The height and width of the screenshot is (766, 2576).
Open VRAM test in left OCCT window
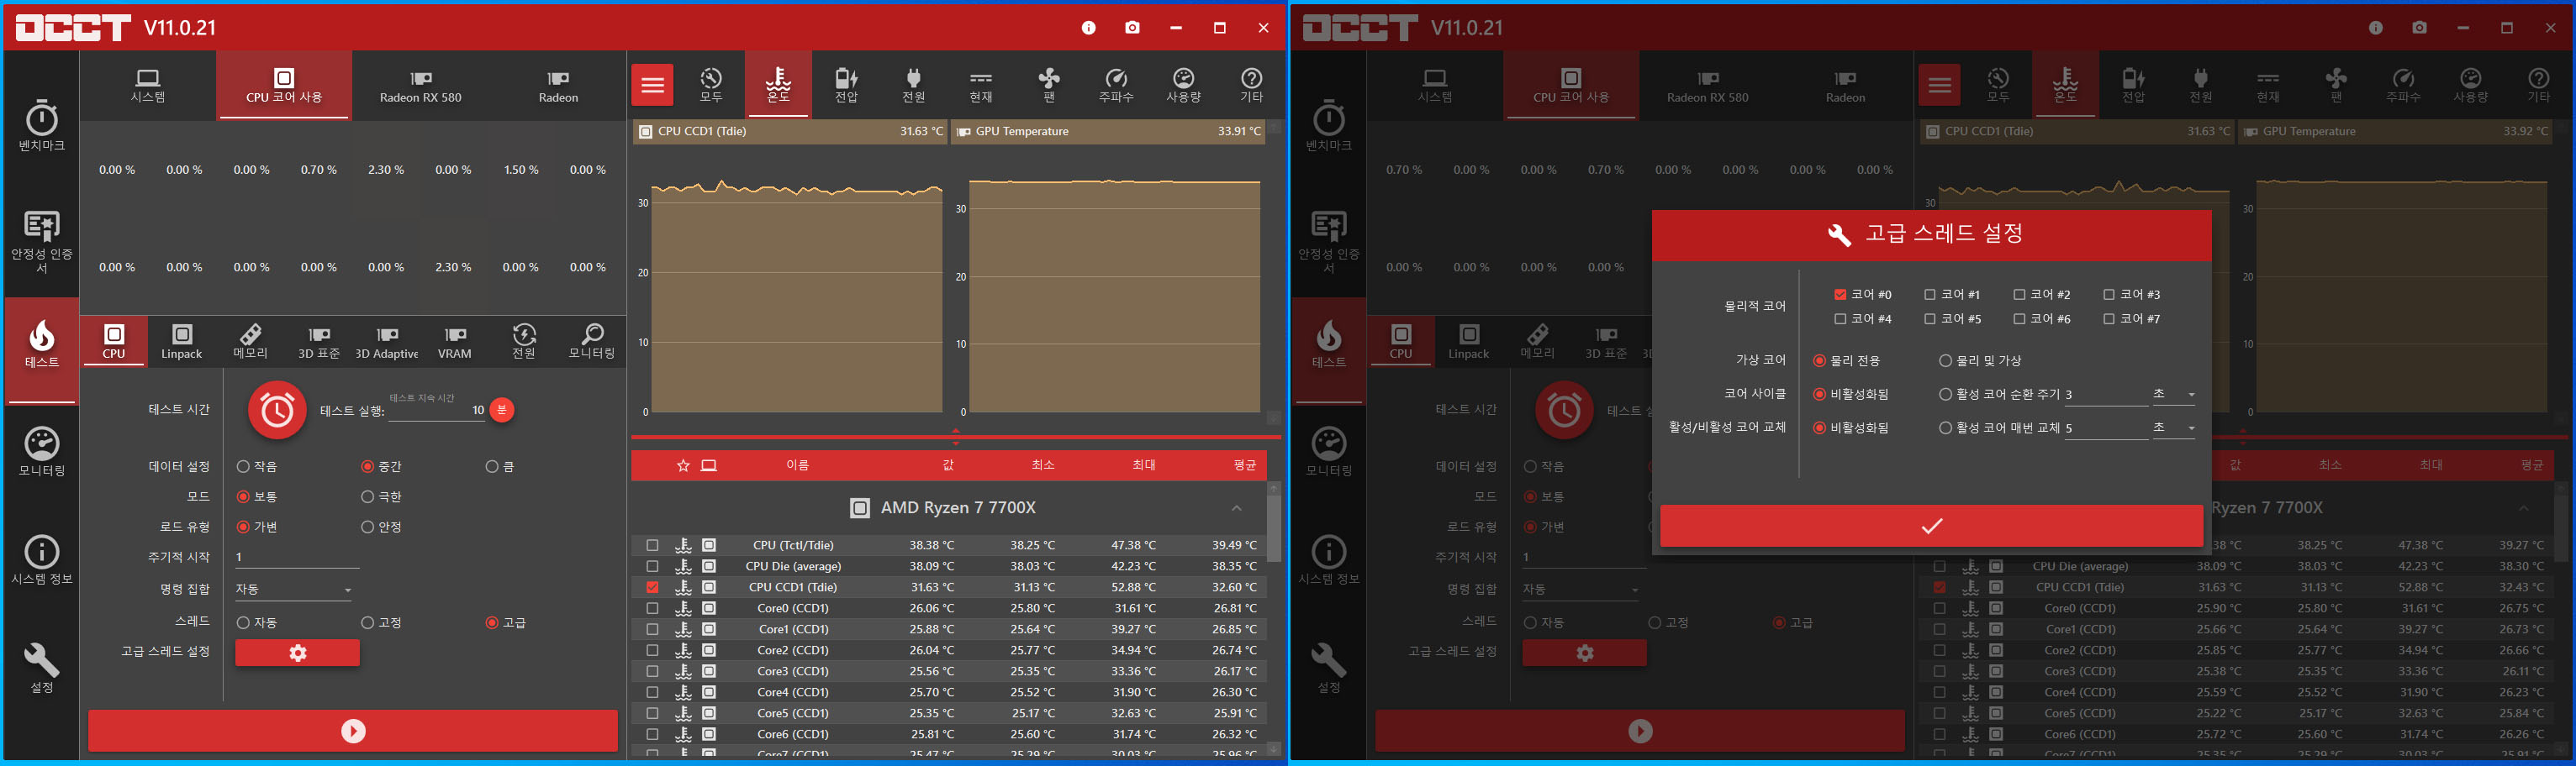[x=455, y=342]
